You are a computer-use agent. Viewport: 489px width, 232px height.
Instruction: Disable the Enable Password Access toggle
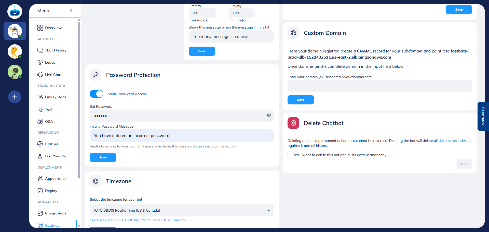point(96,94)
